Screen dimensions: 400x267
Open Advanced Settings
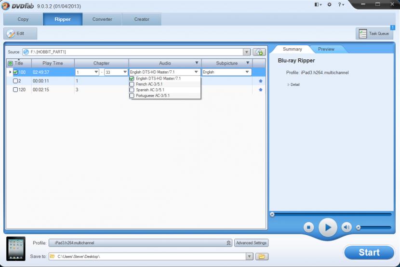coord(251,243)
